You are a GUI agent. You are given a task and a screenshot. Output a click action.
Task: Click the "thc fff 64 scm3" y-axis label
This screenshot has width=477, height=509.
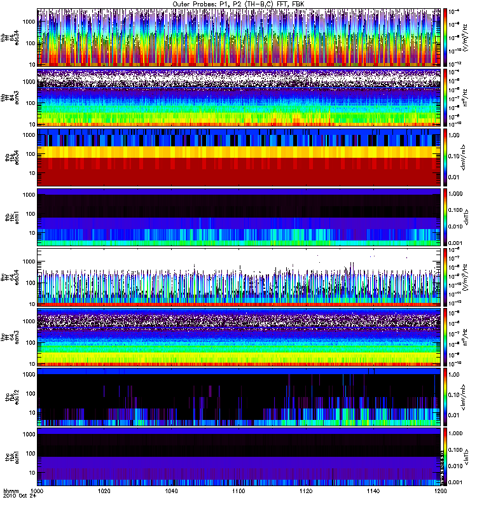pyautogui.click(x=10, y=337)
